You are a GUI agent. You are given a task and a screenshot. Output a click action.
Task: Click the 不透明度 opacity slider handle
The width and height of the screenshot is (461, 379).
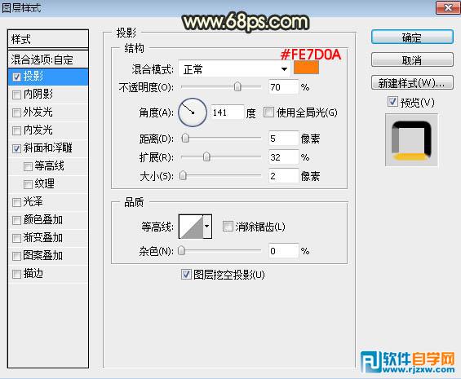click(x=237, y=86)
